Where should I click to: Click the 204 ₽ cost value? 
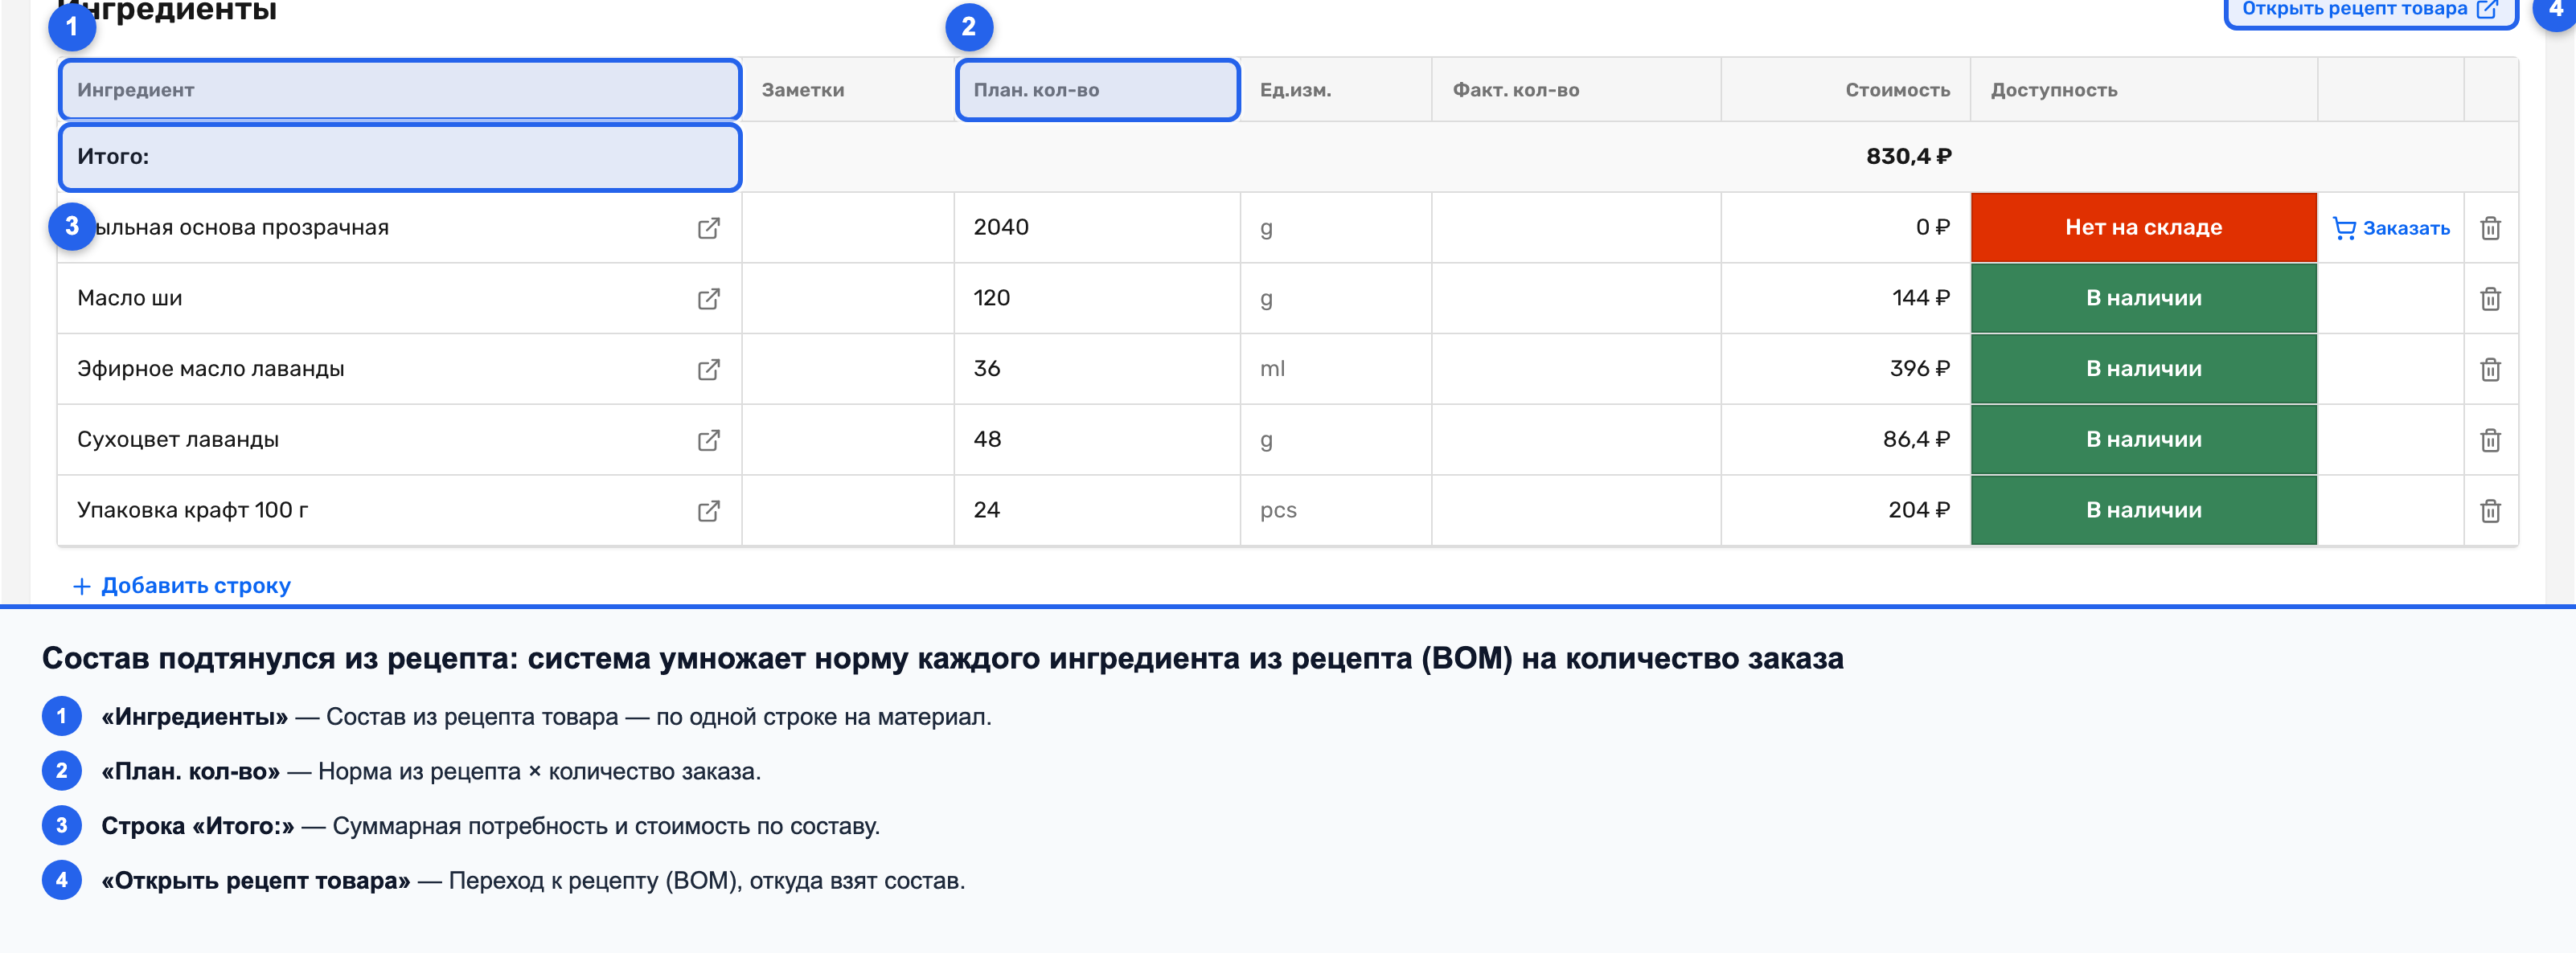(1919, 510)
